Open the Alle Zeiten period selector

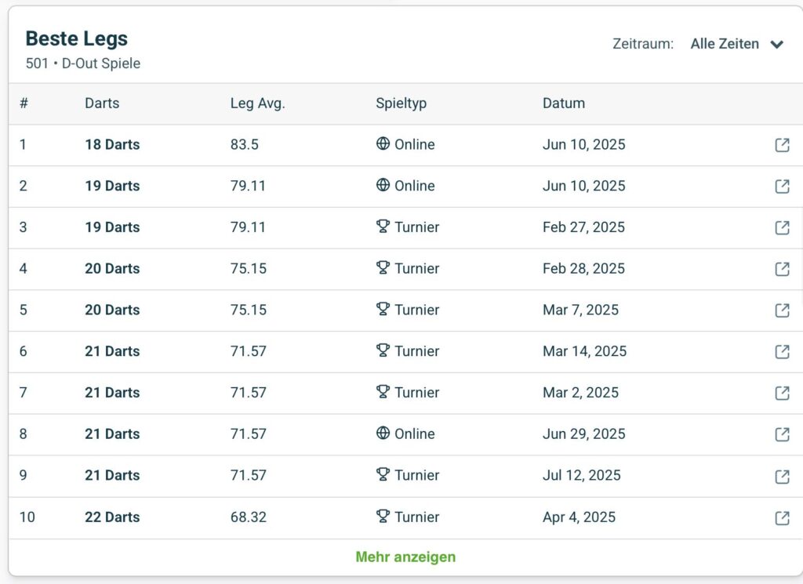point(724,44)
